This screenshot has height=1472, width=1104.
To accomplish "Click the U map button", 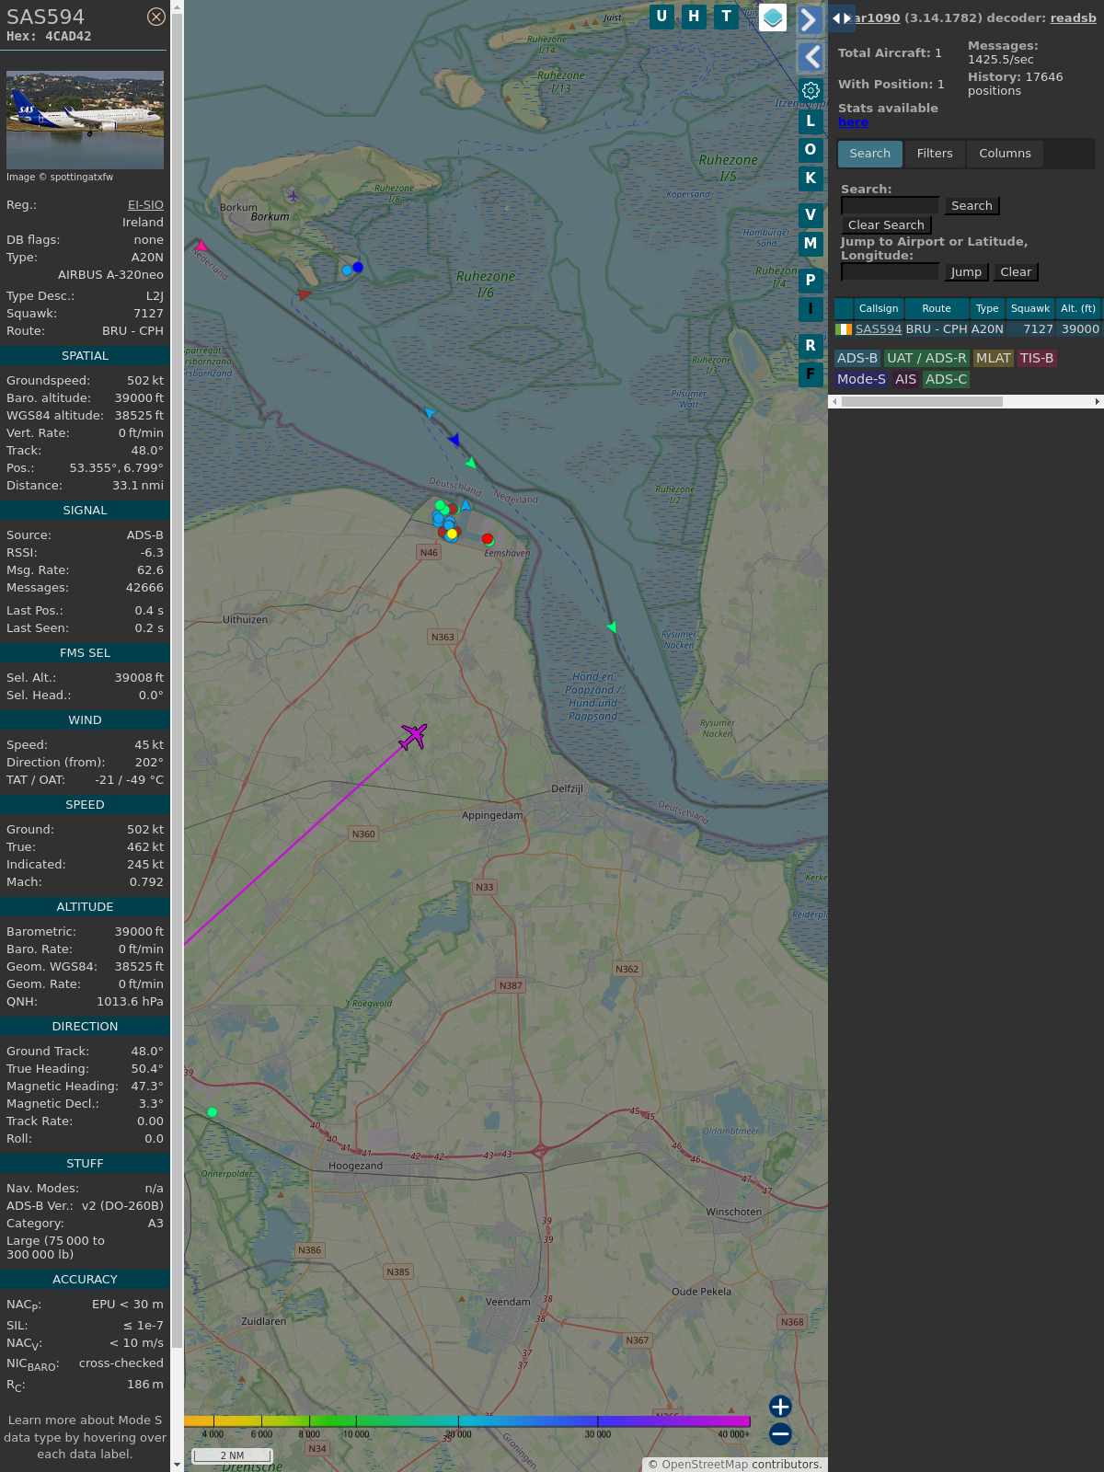I will pyautogui.click(x=661, y=17).
